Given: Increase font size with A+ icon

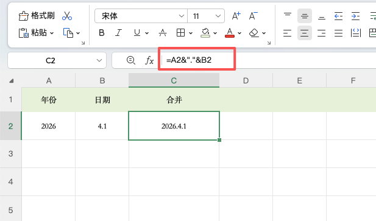Looking at the screenshot, I should pyautogui.click(x=236, y=16).
